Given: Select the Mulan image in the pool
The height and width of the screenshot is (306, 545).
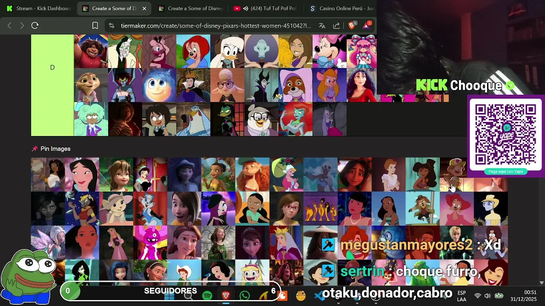Looking at the screenshot, I should click(82, 175).
